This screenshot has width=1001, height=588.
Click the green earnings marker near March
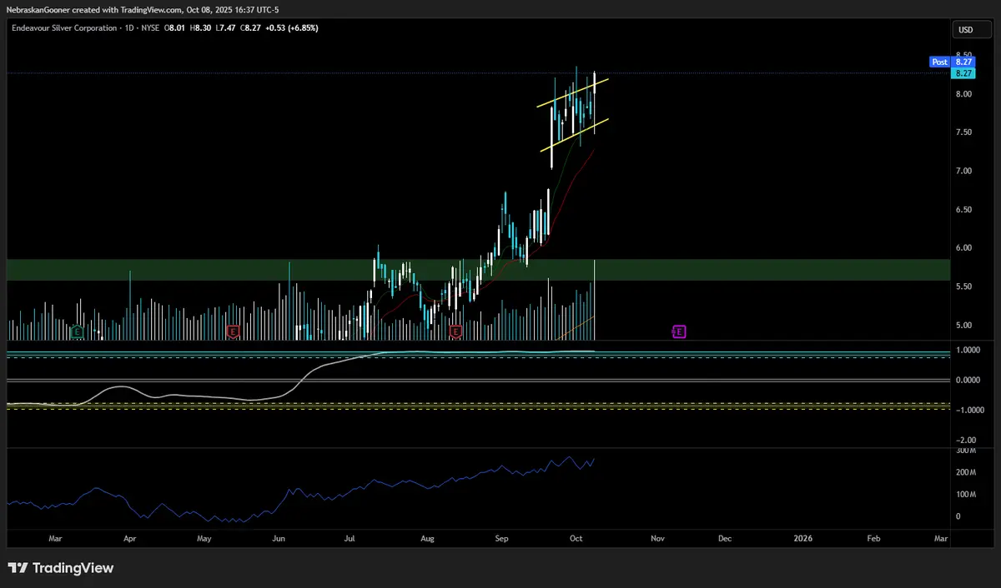point(78,331)
